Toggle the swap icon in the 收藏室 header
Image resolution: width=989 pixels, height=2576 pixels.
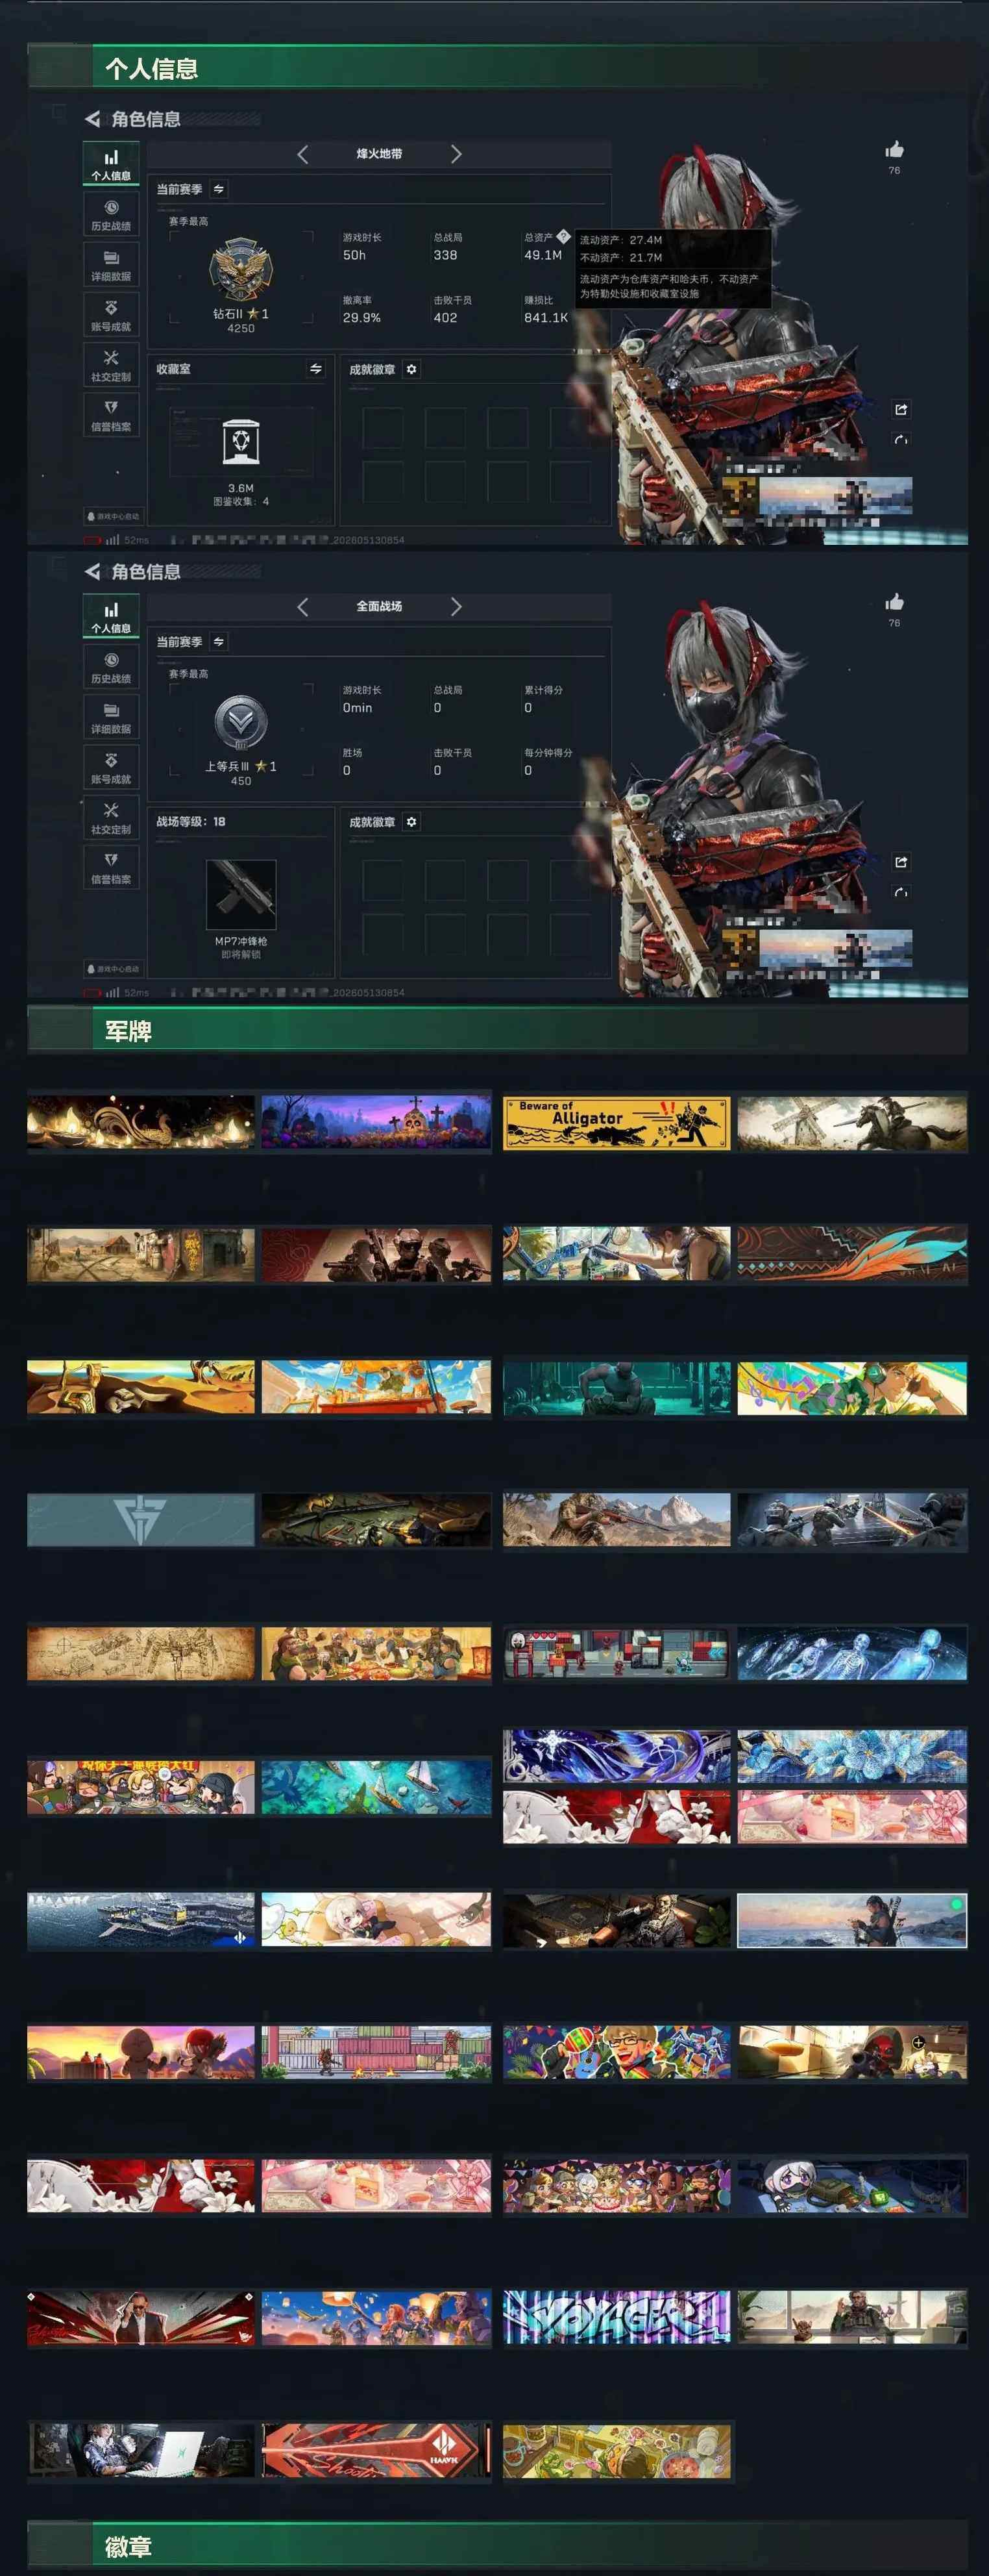click(315, 369)
